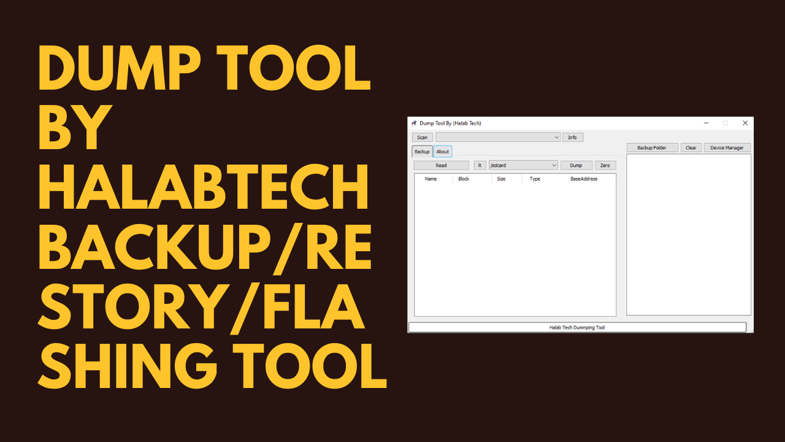Click the Read button
Screen dimensions: 785x442
point(441,165)
